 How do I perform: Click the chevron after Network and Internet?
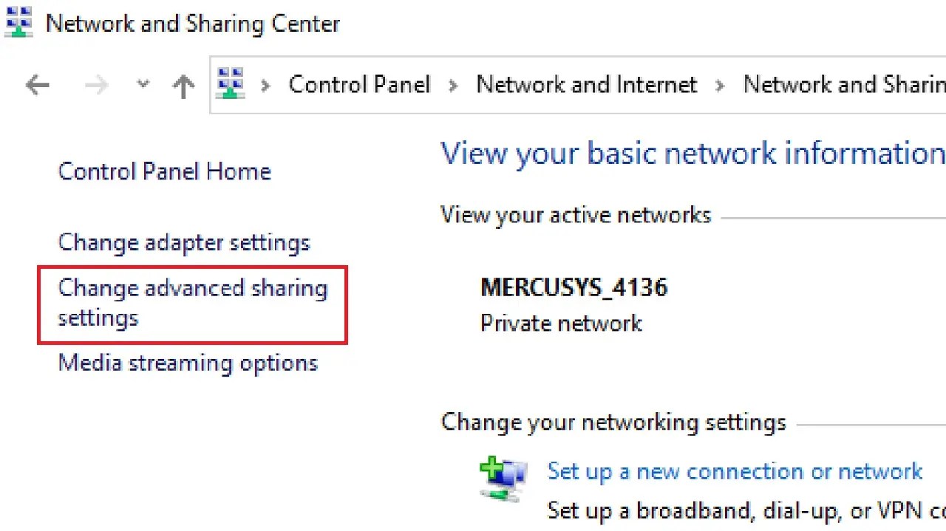(719, 84)
